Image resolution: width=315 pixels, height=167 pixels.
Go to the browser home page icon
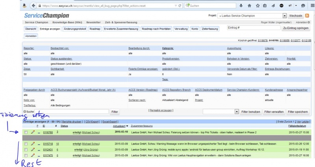249,6
